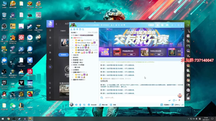Search the YY channel list
The width and height of the screenshot is (216, 121).
[x=83, y=29]
